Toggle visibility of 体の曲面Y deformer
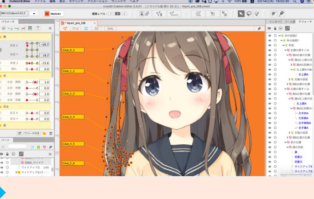The image size is (314, 199). coord(270,40)
